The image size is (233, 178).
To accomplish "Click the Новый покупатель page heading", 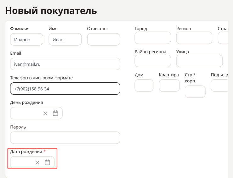I will click(51, 11).
